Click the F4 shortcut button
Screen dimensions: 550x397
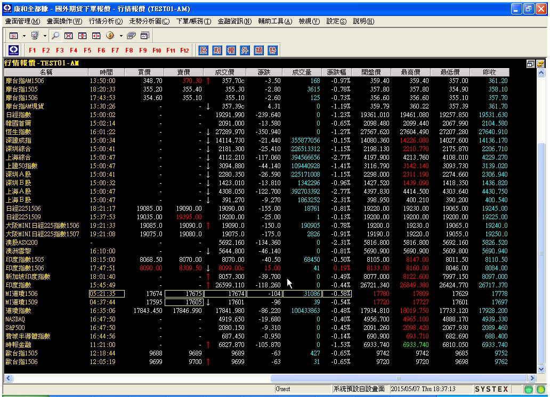(x=74, y=50)
